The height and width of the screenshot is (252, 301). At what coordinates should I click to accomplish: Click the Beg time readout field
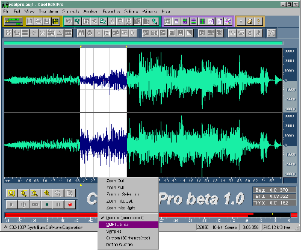275,189
